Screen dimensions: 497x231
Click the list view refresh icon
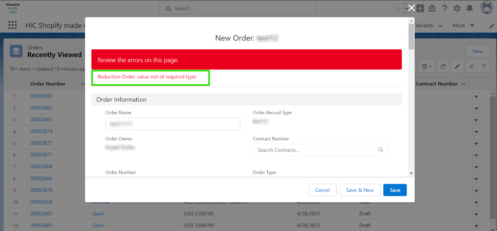tap(443, 66)
